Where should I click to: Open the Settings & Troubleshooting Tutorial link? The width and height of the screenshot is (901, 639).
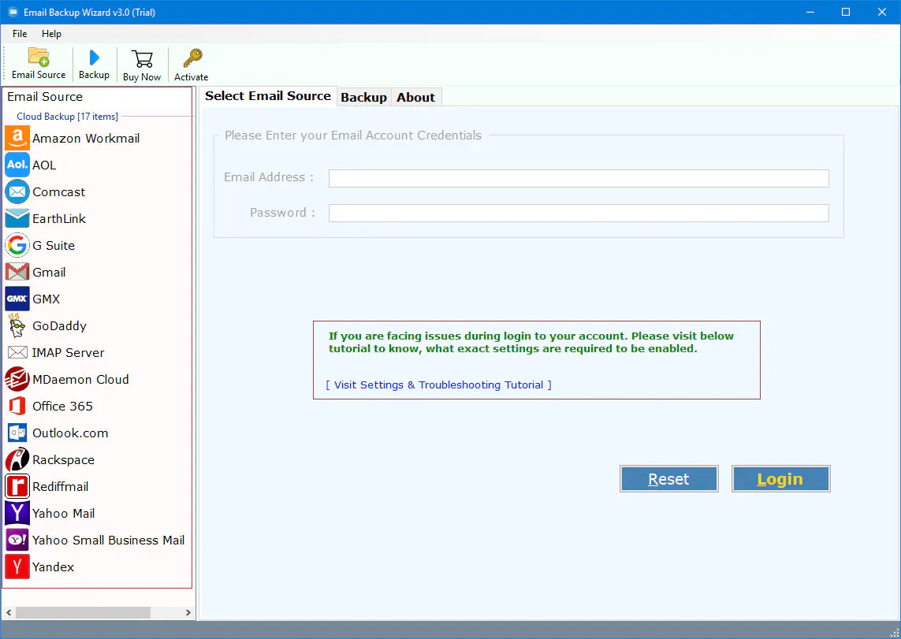[437, 385]
